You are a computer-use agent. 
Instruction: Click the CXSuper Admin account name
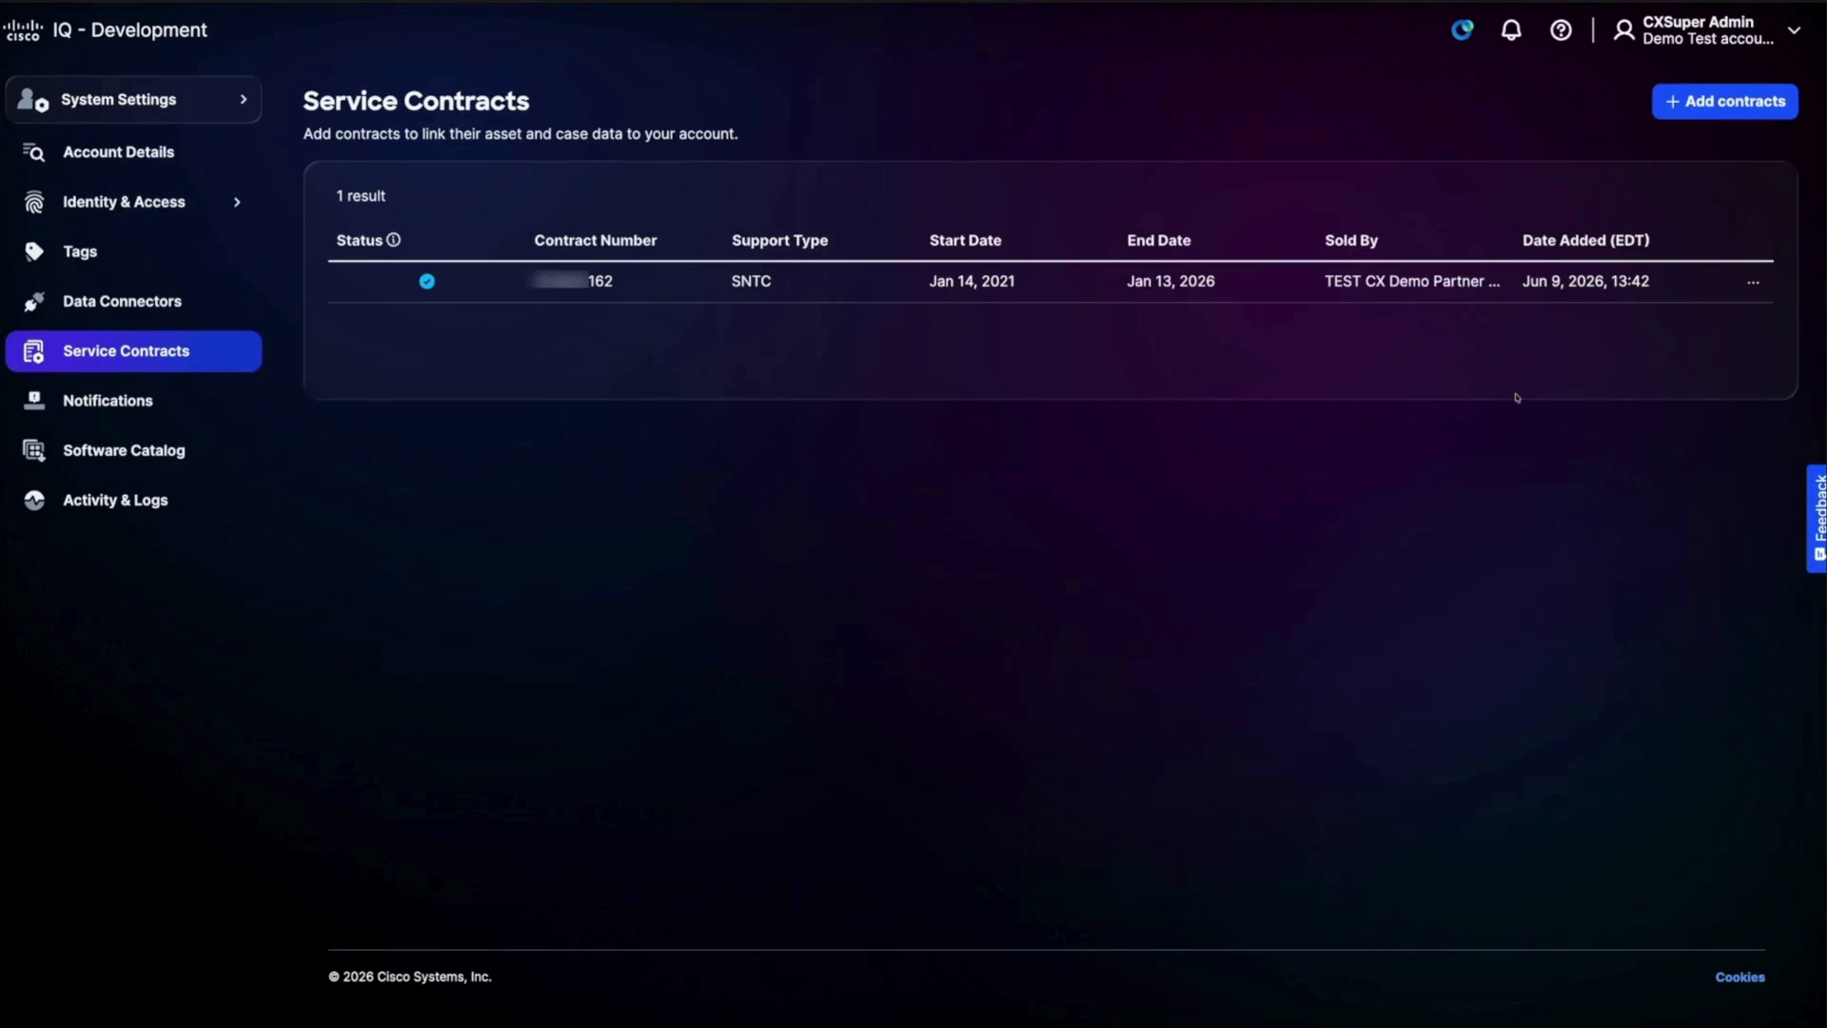tap(1698, 22)
